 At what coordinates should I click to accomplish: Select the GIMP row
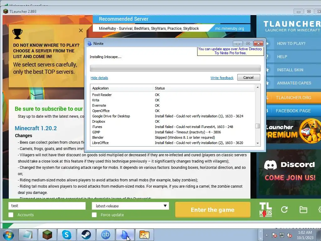tap(173, 132)
